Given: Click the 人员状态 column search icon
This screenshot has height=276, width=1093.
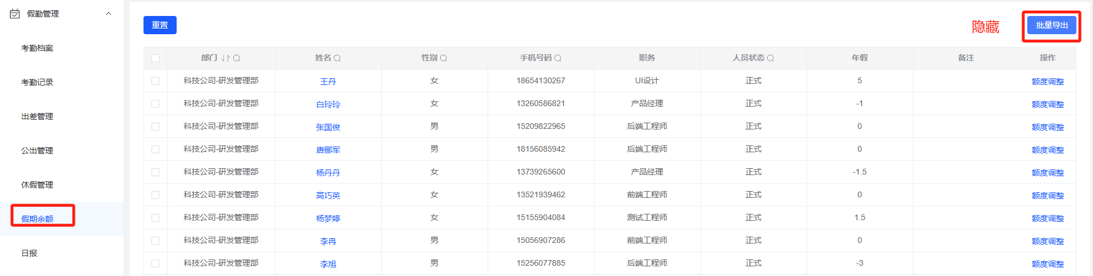Looking at the screenshot, I should 771,58.
